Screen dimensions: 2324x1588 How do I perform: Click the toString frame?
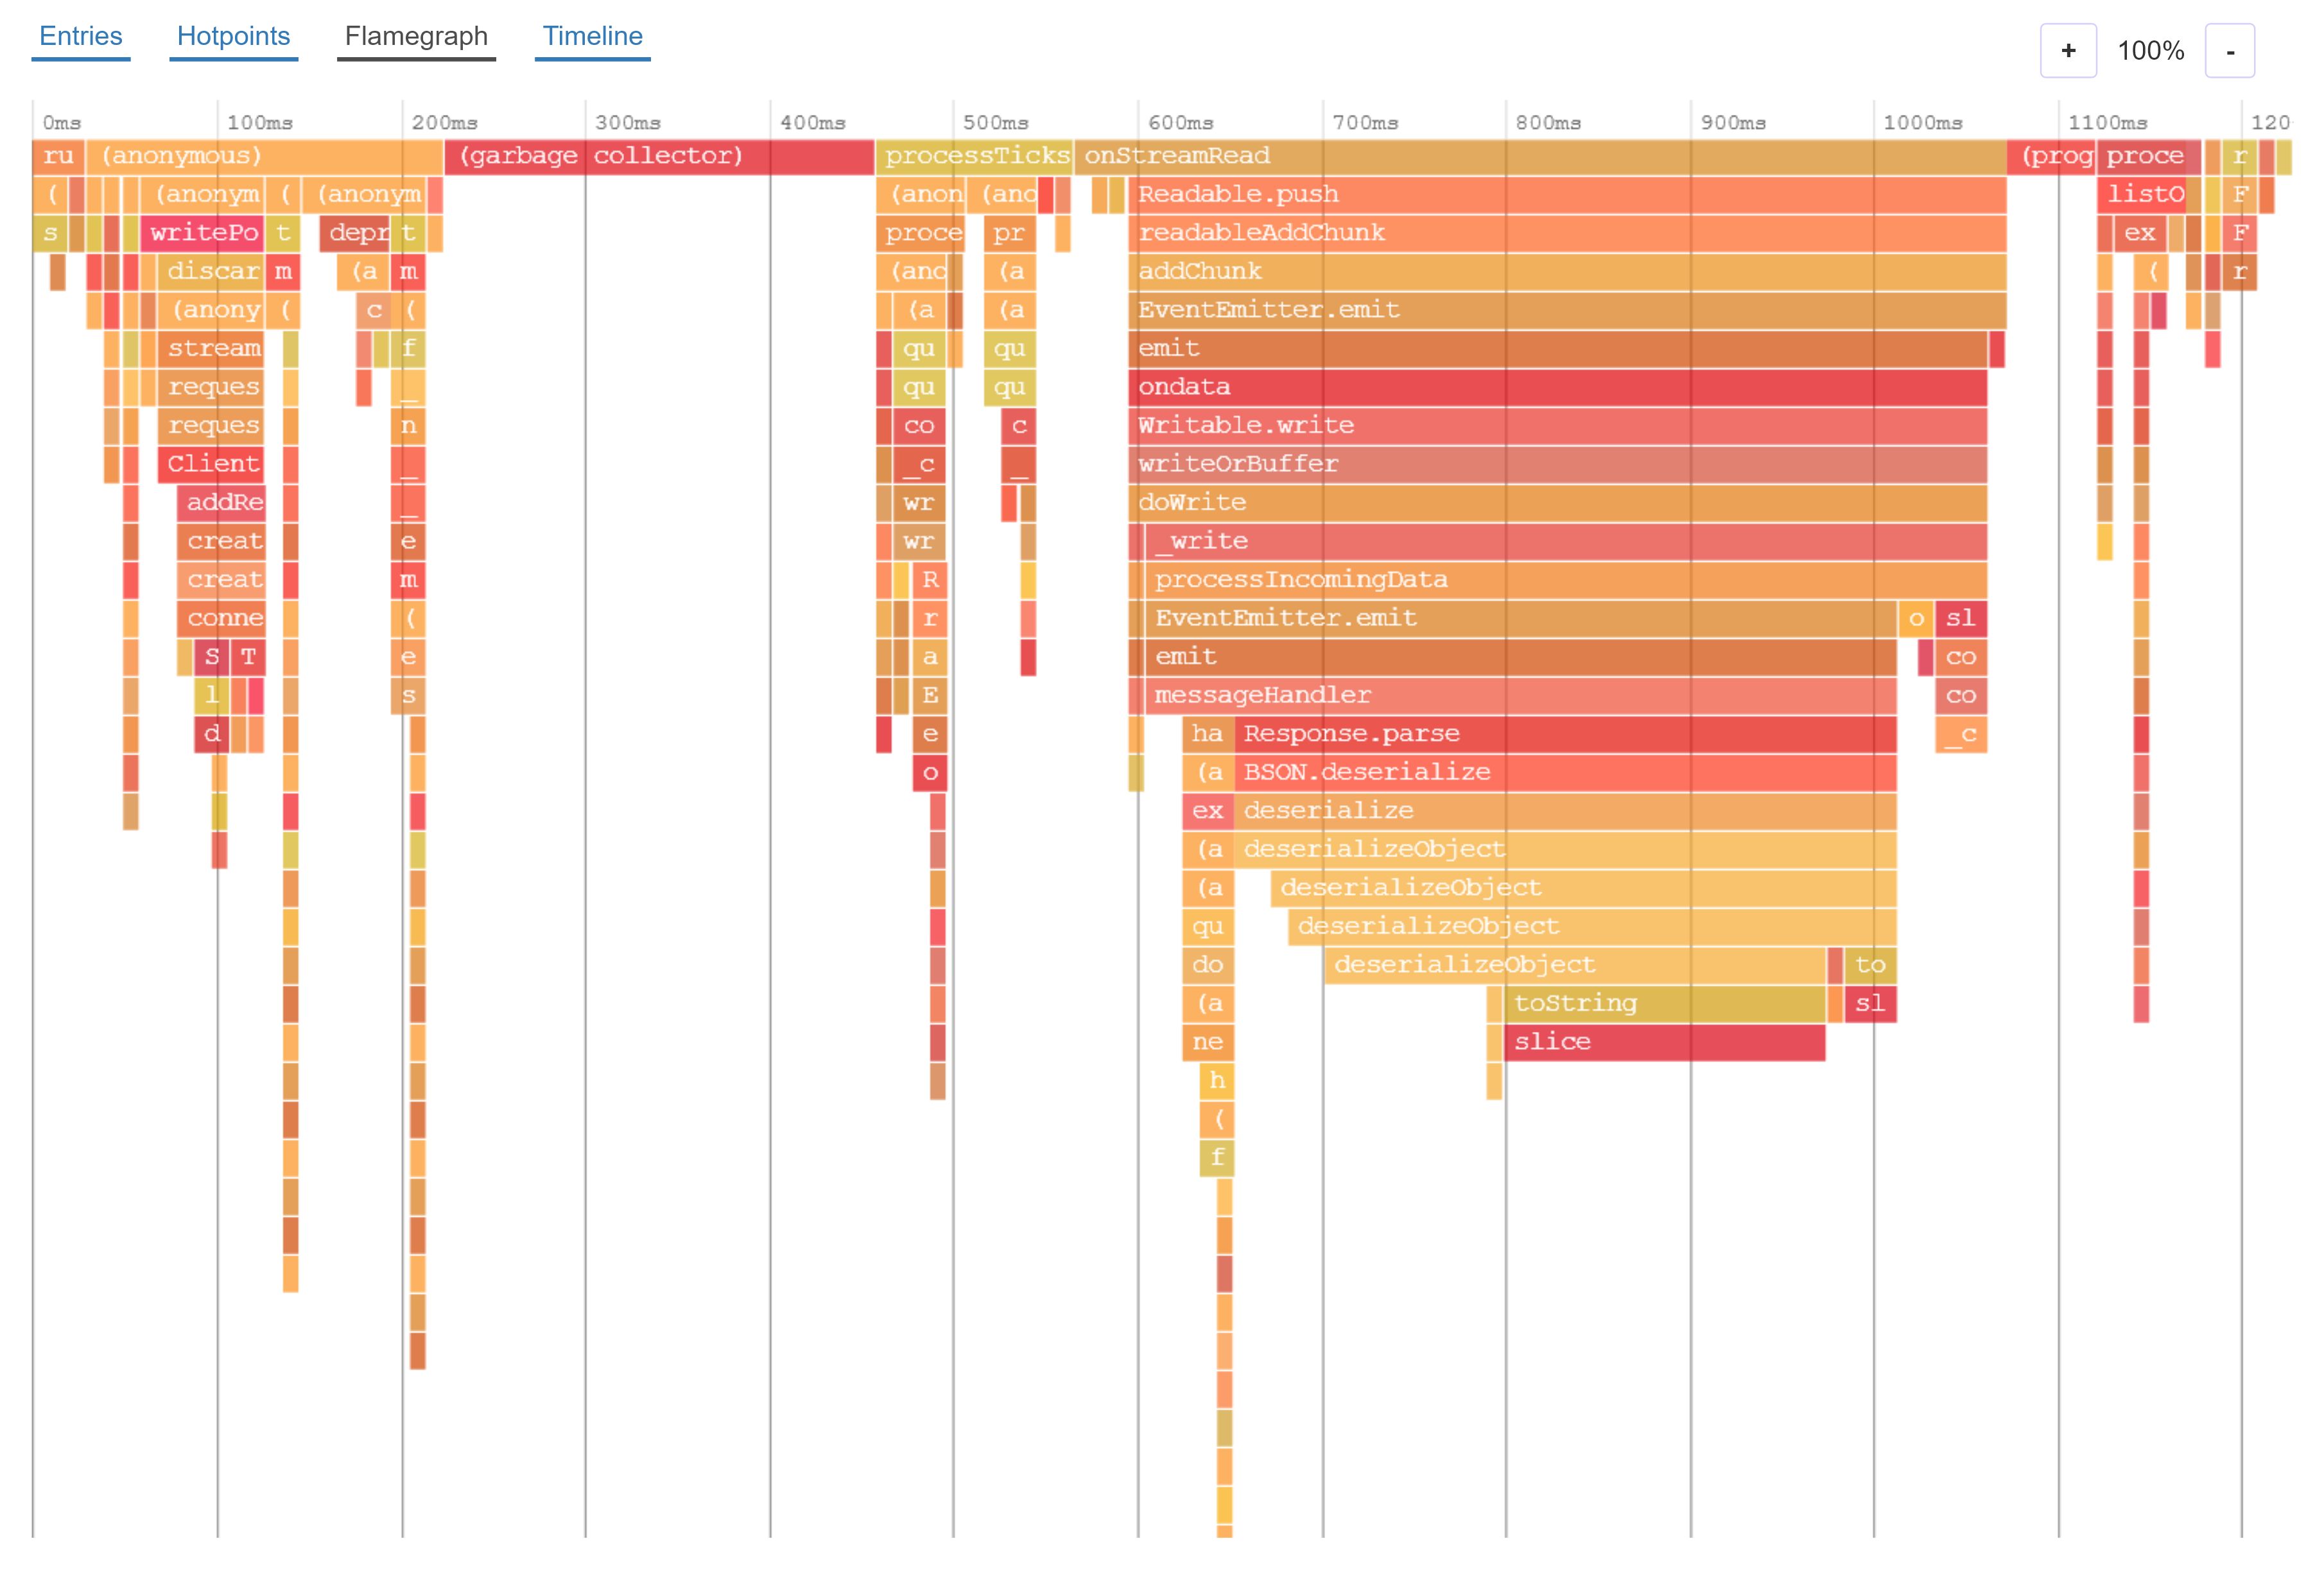pos(1664,1004)
